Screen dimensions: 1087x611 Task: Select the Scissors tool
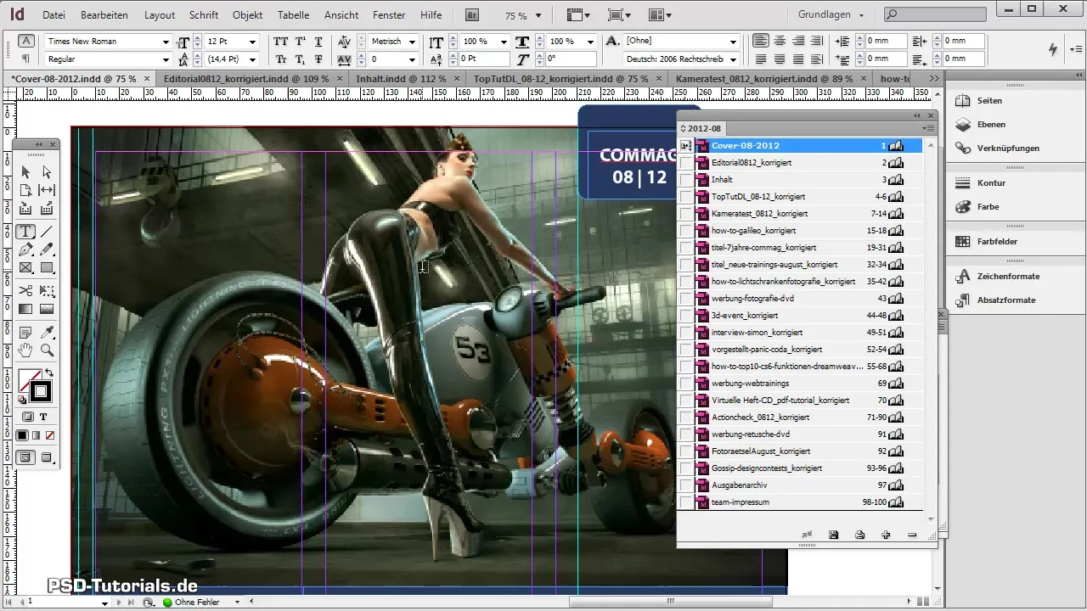coord(25,290)
